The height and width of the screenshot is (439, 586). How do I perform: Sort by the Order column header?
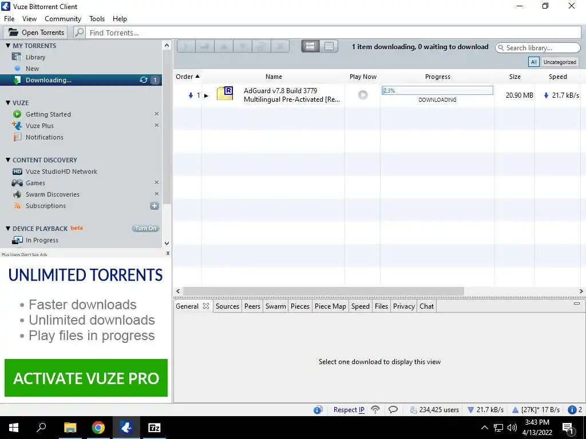[x=187, y=77]
